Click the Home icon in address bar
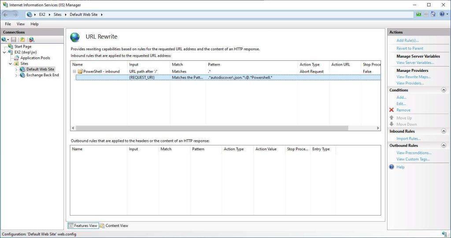451x238 pixels. pyautogui.click(x=433, y=15)
